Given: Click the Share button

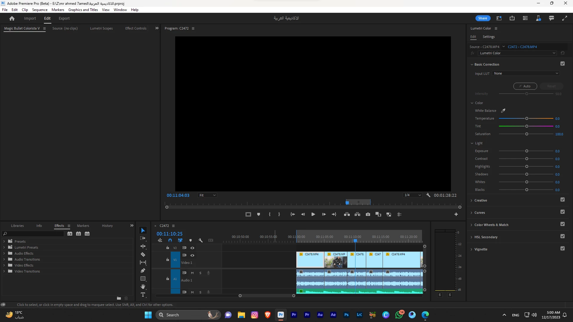Looking at the screenshot, I should point(483,18).
